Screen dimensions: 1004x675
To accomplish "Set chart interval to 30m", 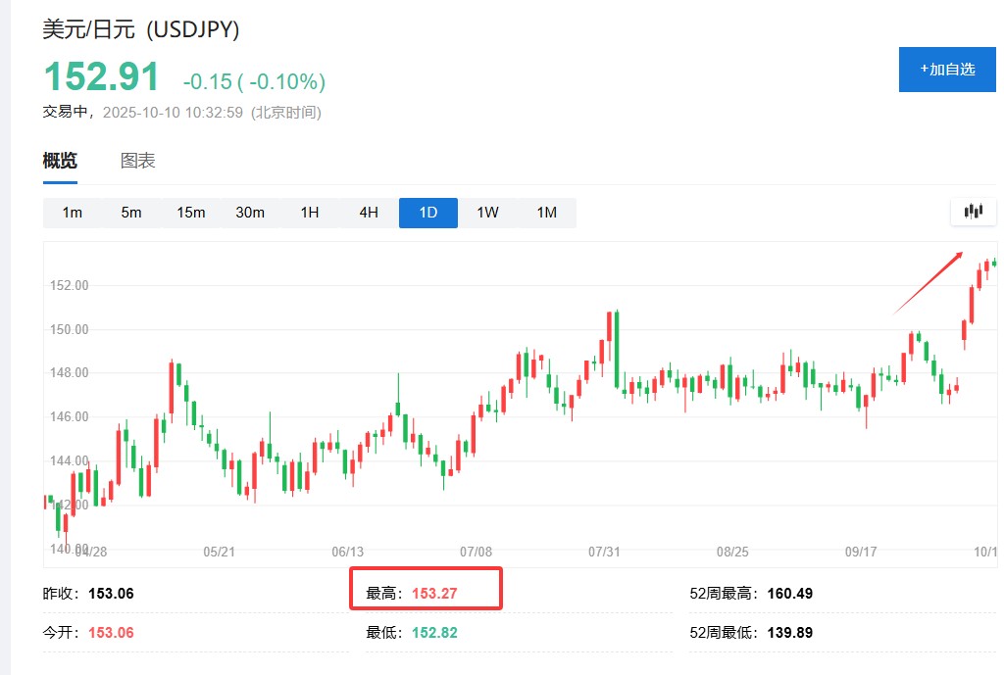I will pos(250,213).
